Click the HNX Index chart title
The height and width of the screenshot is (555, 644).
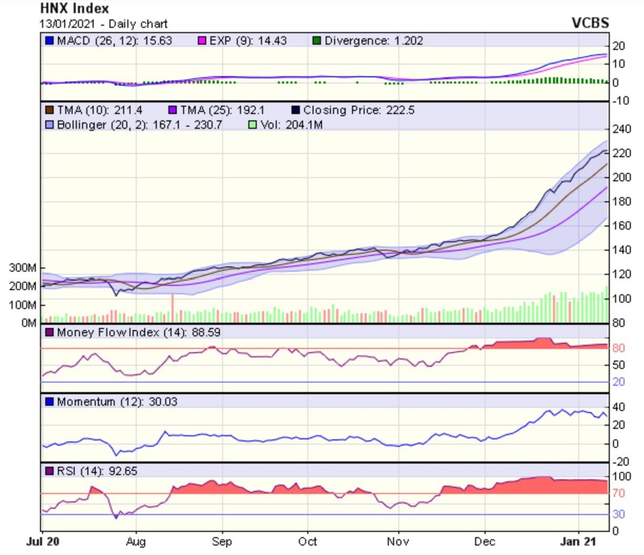pos(75,9)
